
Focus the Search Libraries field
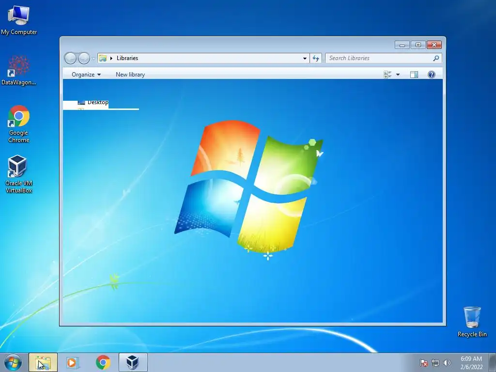(384, 58)
